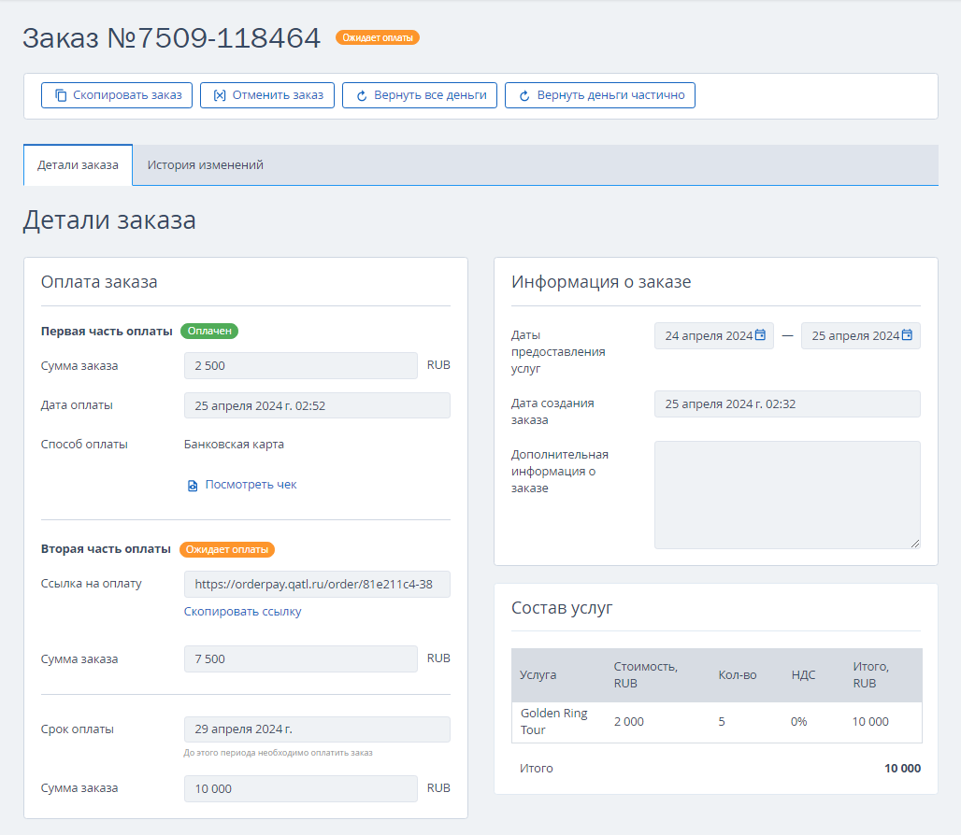Image resolution: width=961 pixels, height=835 pixels.
Task: Click Скопировать ссылку link
Action: pyautogui.click(x=243, y=612)
